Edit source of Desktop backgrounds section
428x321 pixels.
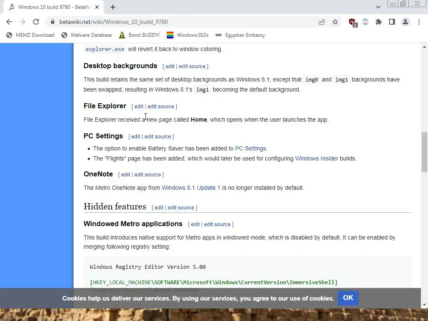[x=192, y=66]
